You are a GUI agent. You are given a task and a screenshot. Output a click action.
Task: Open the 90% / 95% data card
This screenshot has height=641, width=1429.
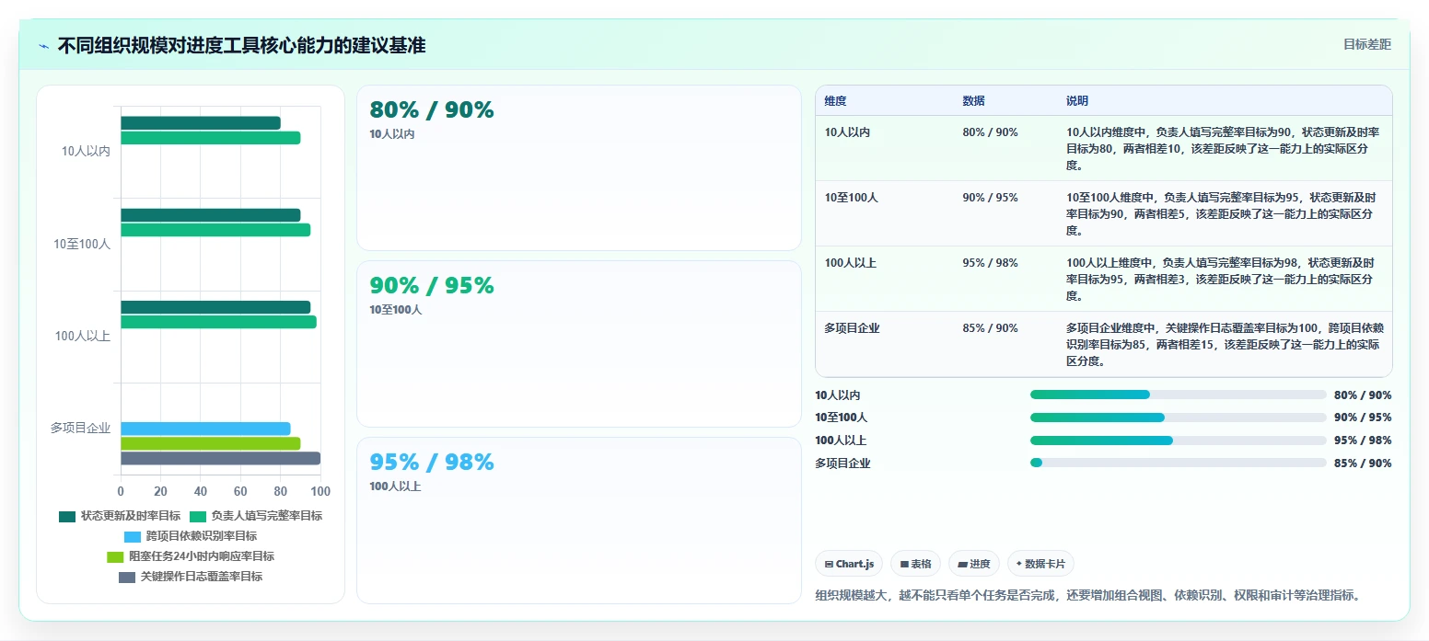(579, 344)
